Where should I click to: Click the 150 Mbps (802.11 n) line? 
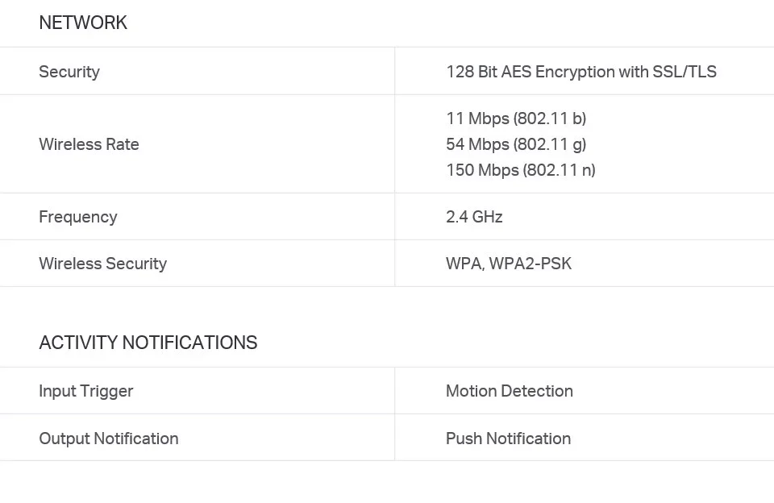coord(520,170)
